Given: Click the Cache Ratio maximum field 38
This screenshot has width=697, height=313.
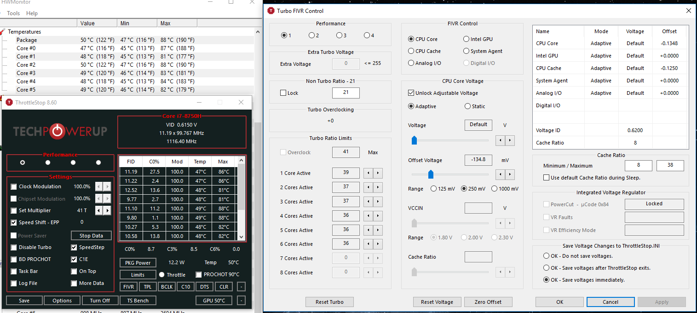Looking at the screenshot, I should tap(670, 166).
